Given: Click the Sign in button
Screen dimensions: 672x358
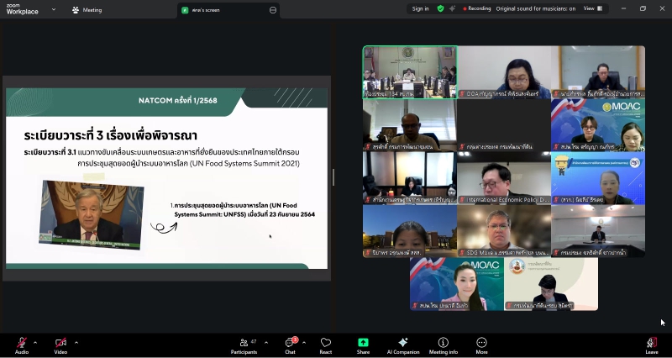Looking at the screenshot, I should 420,8.
